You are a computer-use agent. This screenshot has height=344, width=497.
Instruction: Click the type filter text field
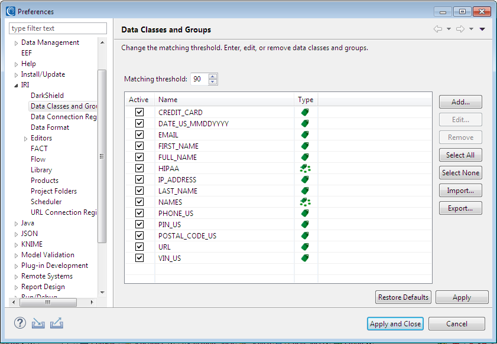pyautogui.click(x=58, y=28)
